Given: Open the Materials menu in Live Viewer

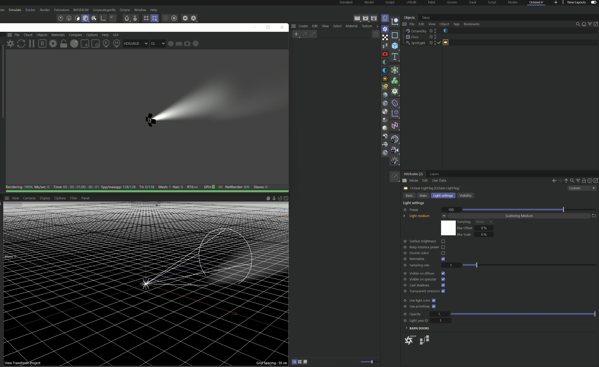Looking at the screenshot, I should click(58, 35).
